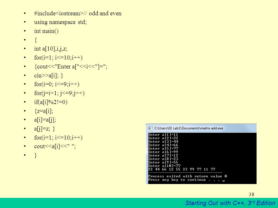
Task: Click the 'a[i]=a[j];' statement
Action: point(45,120)
